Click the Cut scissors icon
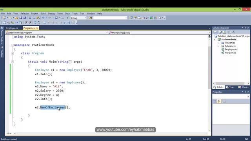This screenshot has width=251, height=141. pos(30,18)
